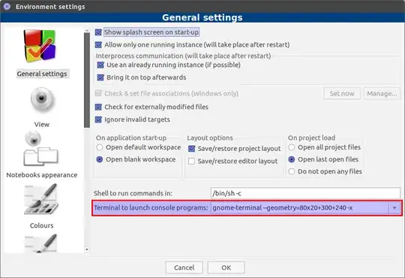The height and width of the screenshot is (278, 405).
Task: Enable Save/restore editor layout
Action: [192, 162]
